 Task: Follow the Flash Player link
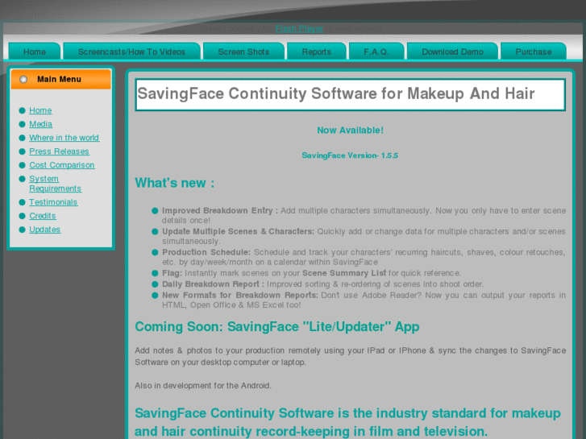[299, 28]
